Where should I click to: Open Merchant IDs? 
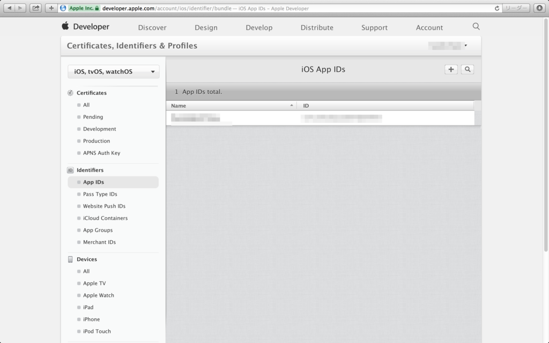(x=99, y=242)
